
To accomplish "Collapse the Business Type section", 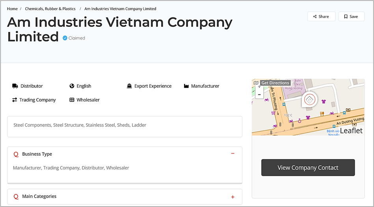I will [233, 153].
